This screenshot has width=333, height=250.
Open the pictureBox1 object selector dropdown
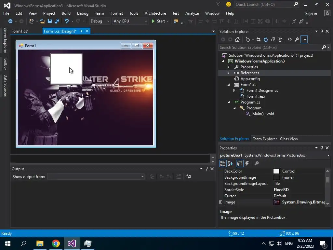[x=328, y=155]
